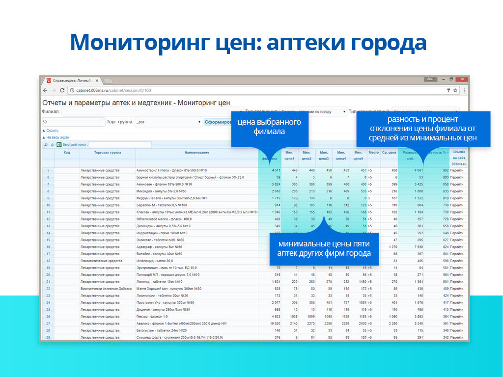Bookmark the page with the star icon
The height and width of the screenshot is (377, 503).
tap(455, 90)
